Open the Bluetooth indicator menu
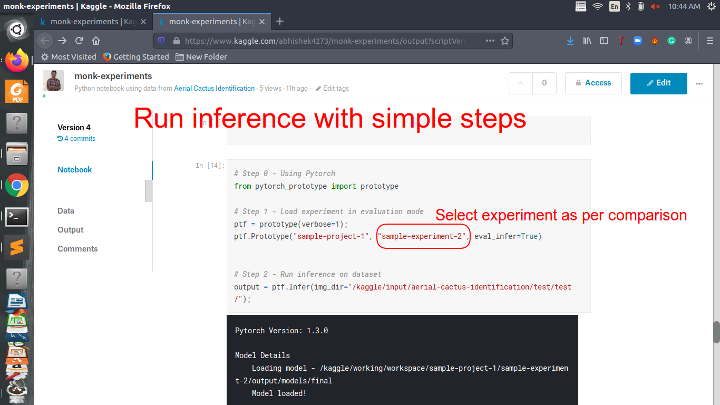 click(628, 6)
